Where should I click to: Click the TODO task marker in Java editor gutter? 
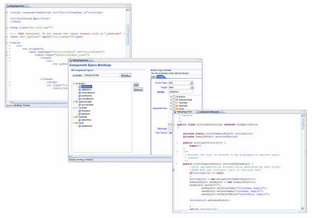pyautogui.click(x=174, y=170)
